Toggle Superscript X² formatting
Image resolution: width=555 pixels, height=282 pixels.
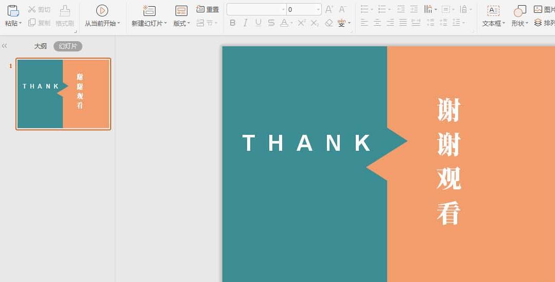click(x=301, y=23)
